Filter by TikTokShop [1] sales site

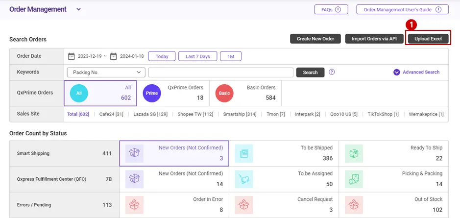[383, 114]
